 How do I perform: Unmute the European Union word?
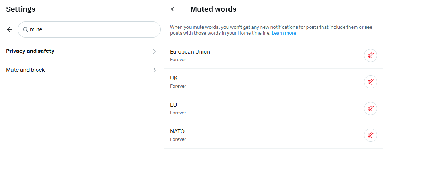(371, 55)
